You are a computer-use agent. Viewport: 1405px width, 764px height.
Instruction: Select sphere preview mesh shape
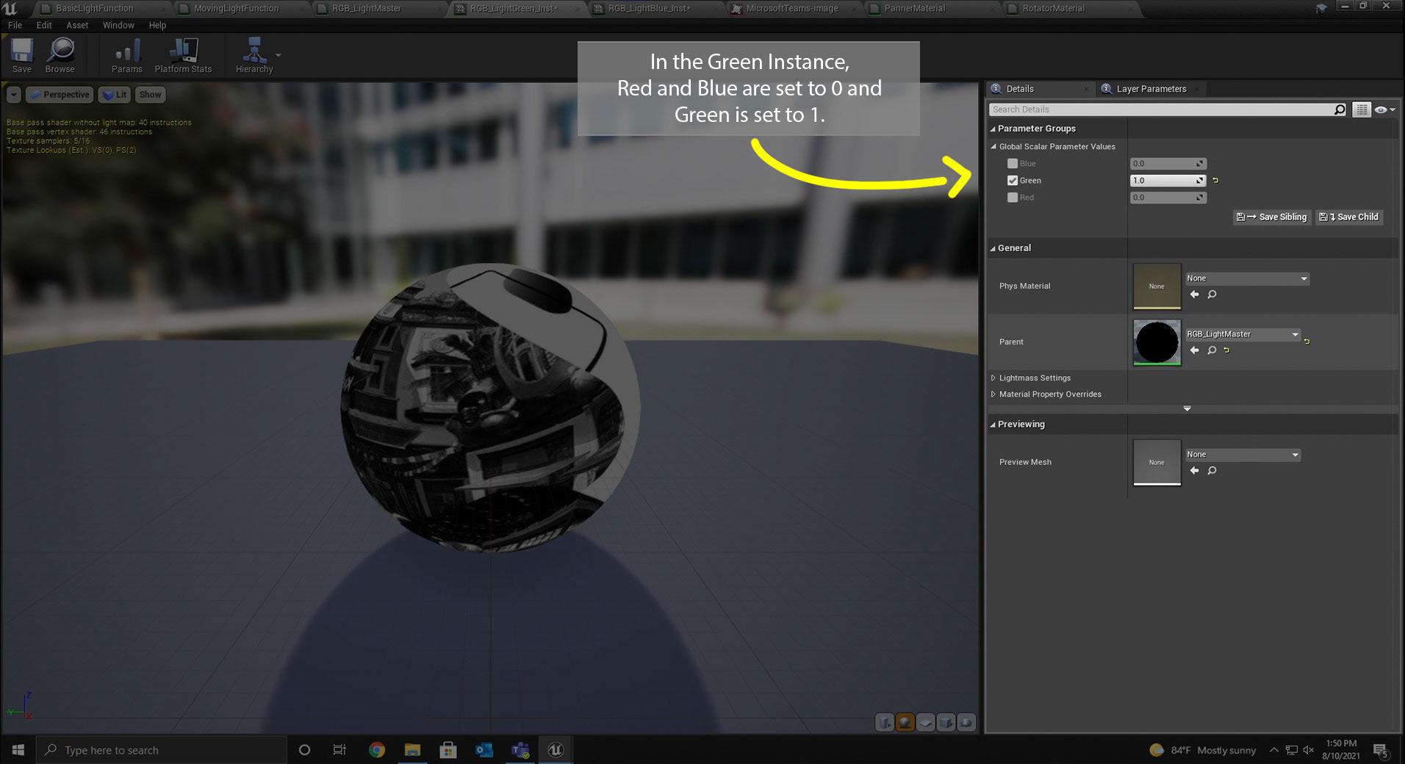(905, 723)
